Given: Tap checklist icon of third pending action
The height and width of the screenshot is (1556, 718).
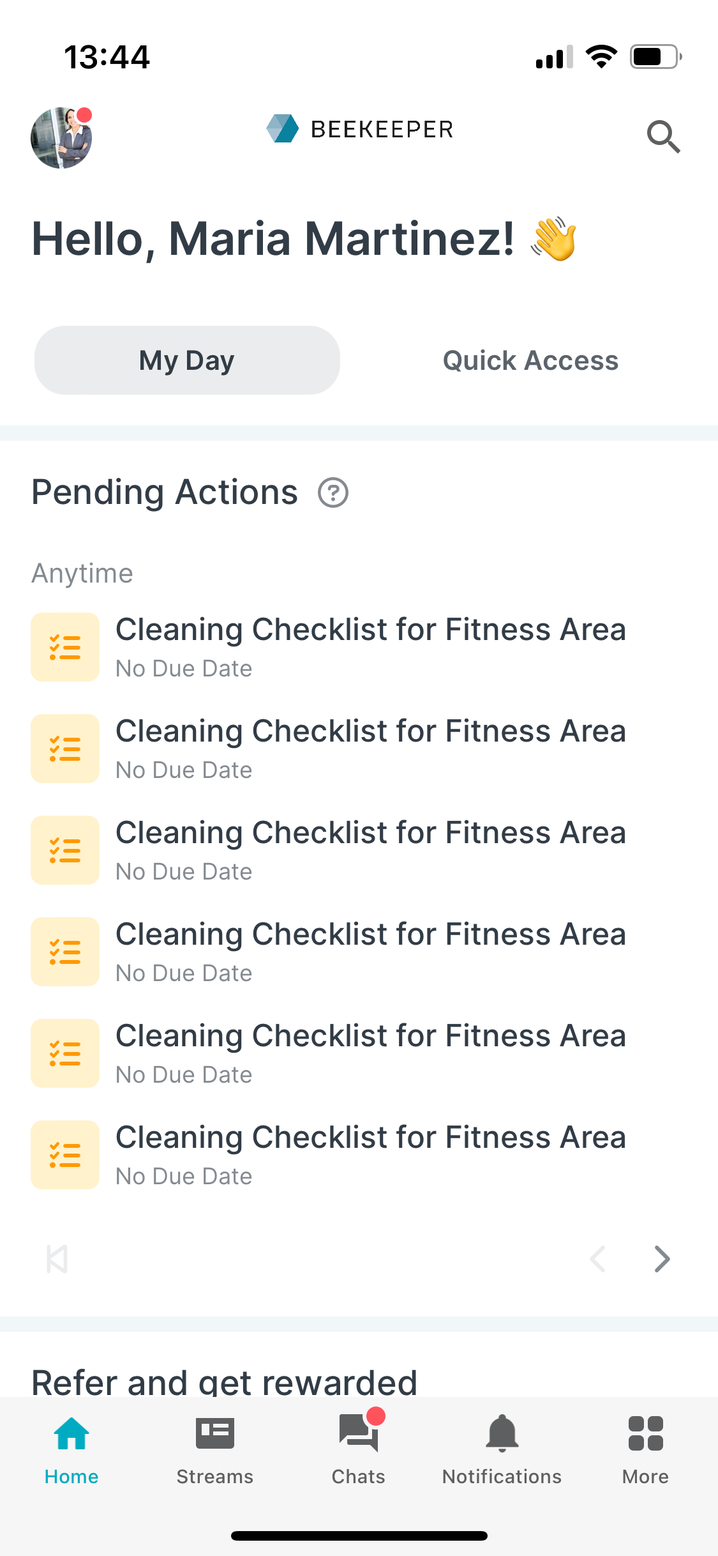Looking at the screenshot, I should point(65,850).
